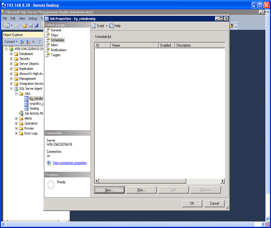The image size is (271, 228).
Task: Click the Filter funnel icon in Object Explorer
Action: tap(39, 41)
